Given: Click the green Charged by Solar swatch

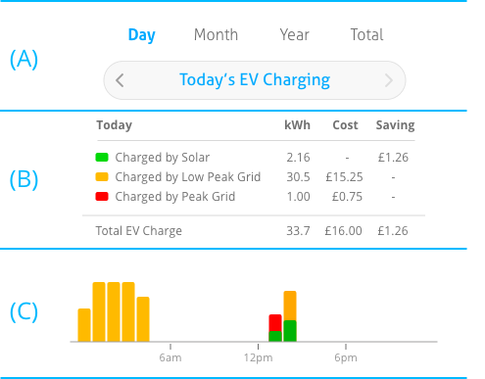Looking at the screenshot, I should [x=102, y=158].
